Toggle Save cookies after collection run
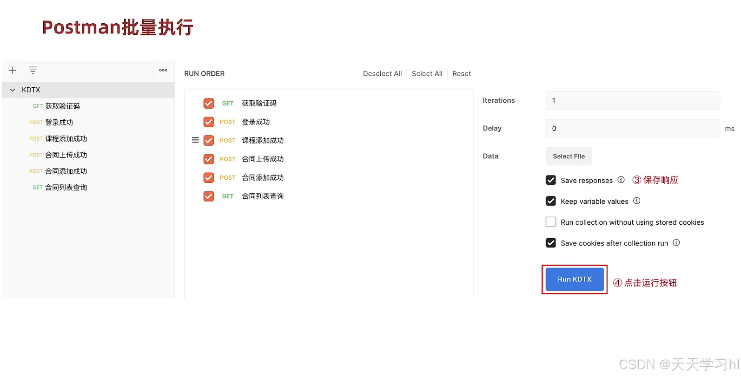This screenshot has height=377, width=741. [x=551, y=243]
